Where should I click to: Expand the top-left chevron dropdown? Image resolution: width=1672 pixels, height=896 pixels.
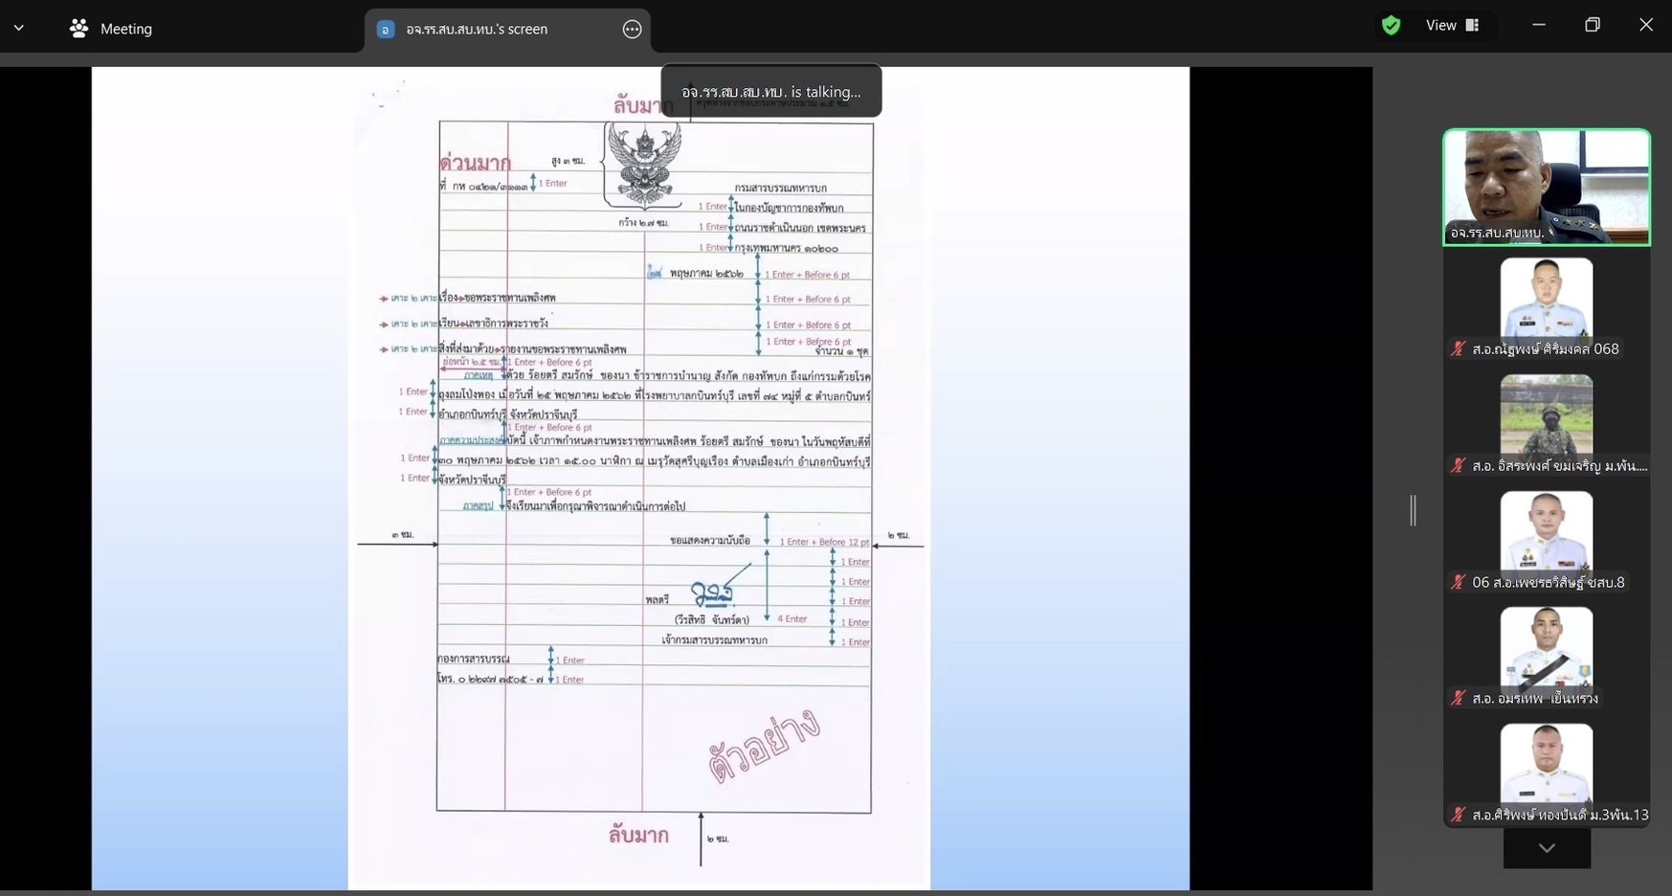click(19, 29)
